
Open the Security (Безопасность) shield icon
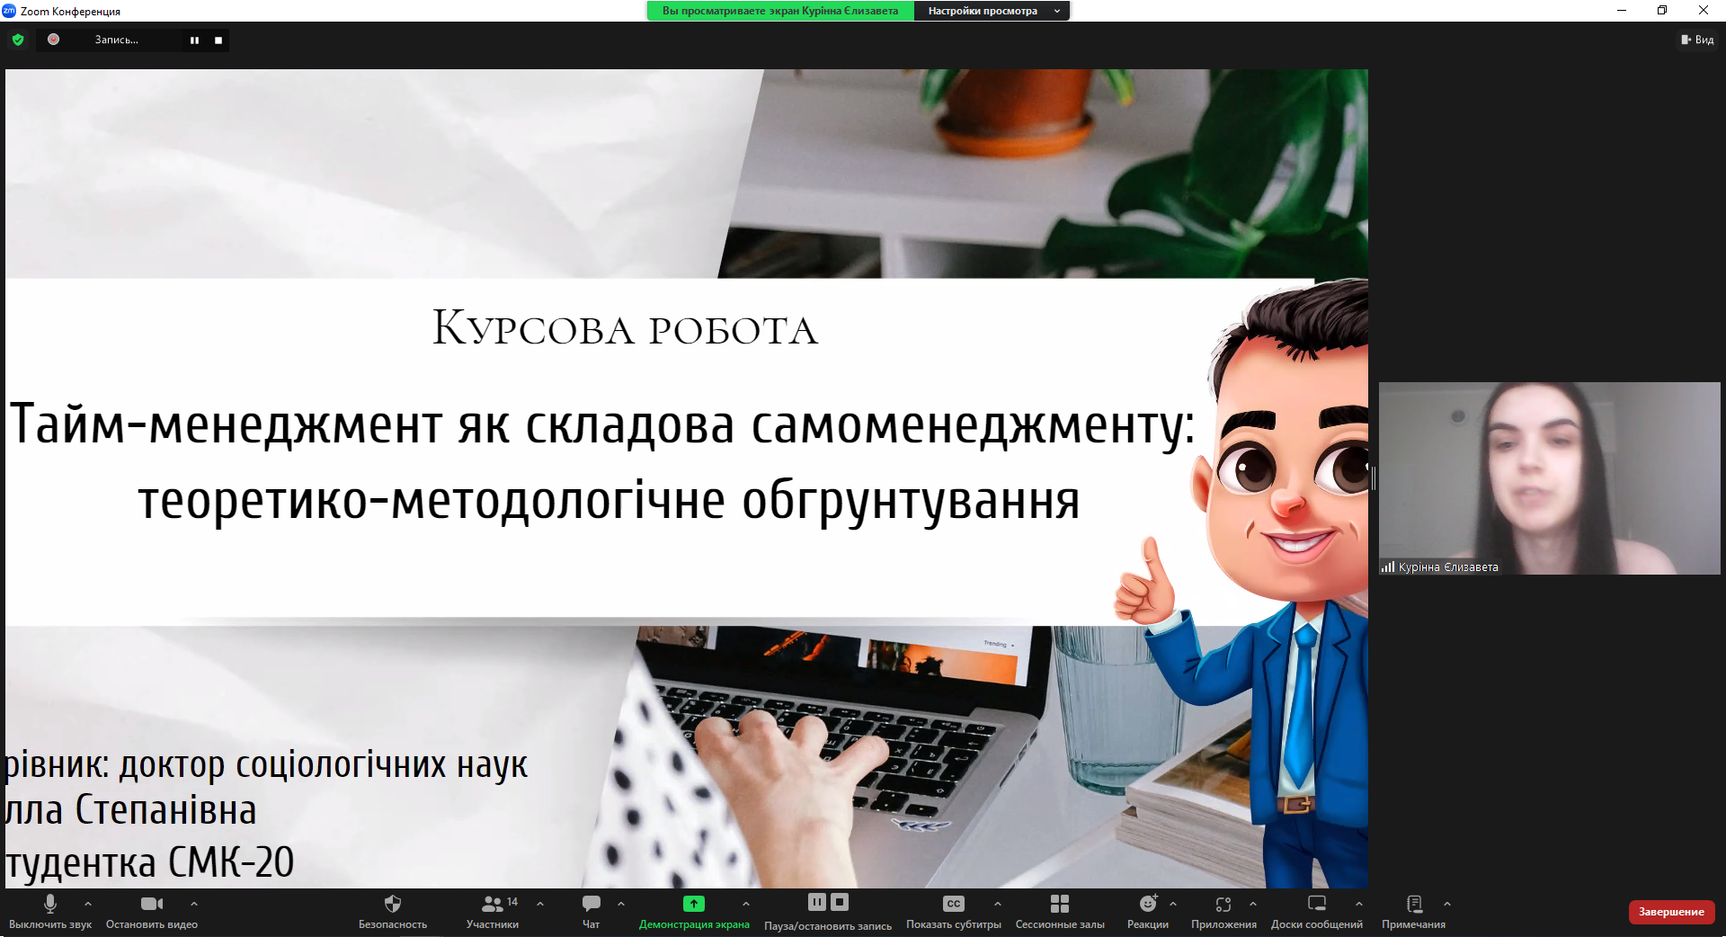pos(392,904)
